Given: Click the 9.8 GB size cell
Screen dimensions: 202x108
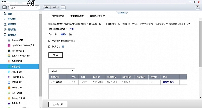Looking at the screenshot, I should pyautogui.click(x=72, y=82).
